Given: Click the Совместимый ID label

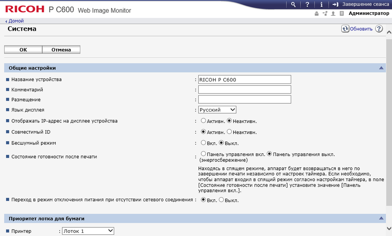Looking at the screenshot, I should pos(31,132).
